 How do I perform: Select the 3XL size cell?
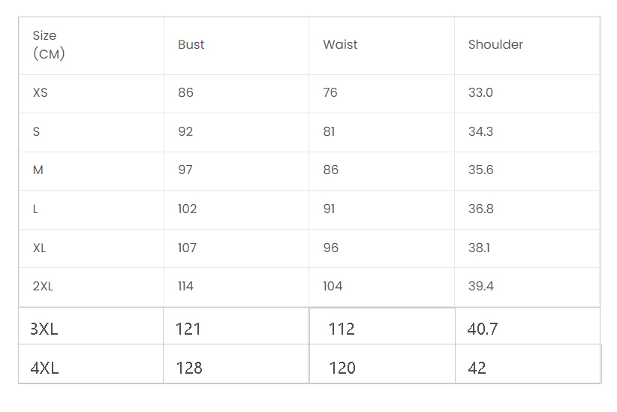[44, 329]
